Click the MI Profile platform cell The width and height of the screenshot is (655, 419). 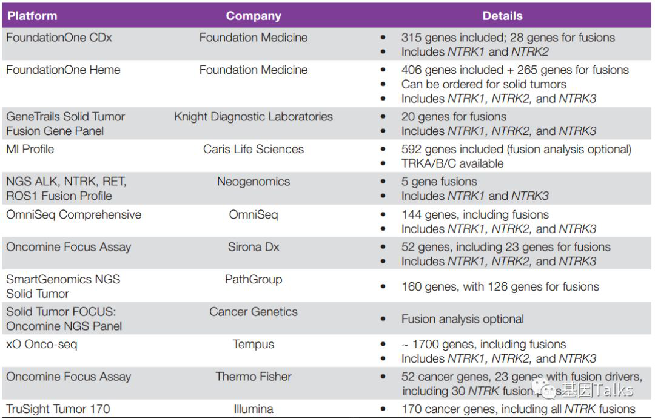[30, 149]
